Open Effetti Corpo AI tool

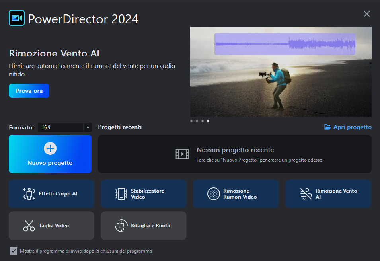pos(51,194)
